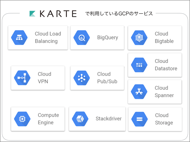Select the 'Cloud Pub/Sub' label text

pos(107,78)
